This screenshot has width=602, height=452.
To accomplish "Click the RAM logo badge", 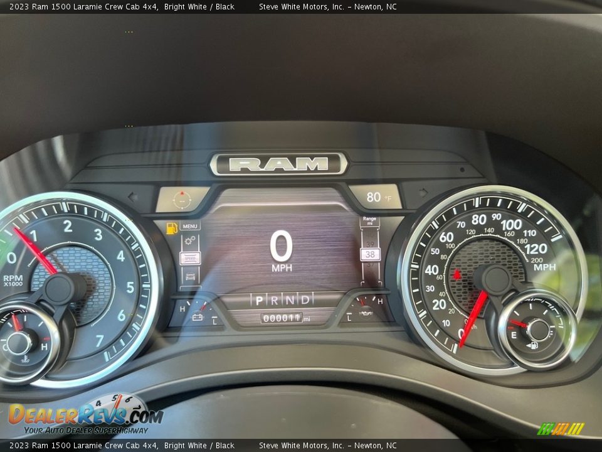I will click(x=278, y=164).
